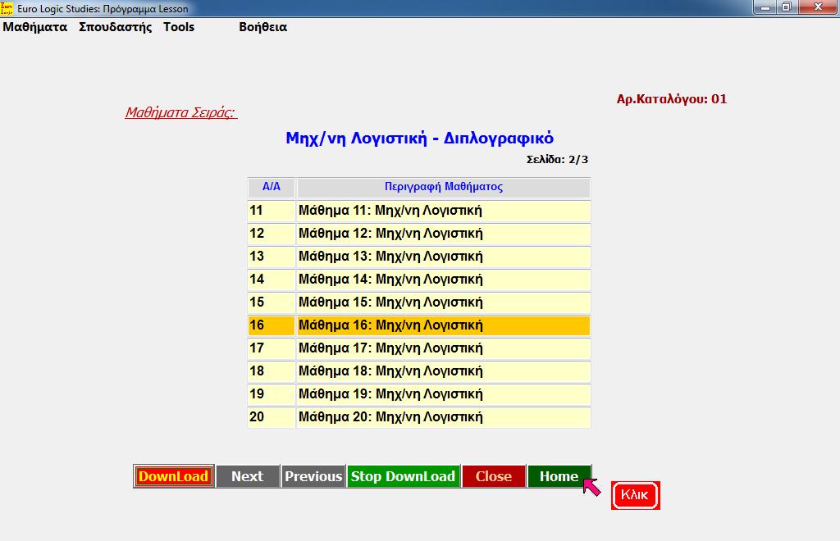Viewport: 840px width, 541px height.
Task: Select lesson Μάθημα 11 row
Action: click(443, 211)
